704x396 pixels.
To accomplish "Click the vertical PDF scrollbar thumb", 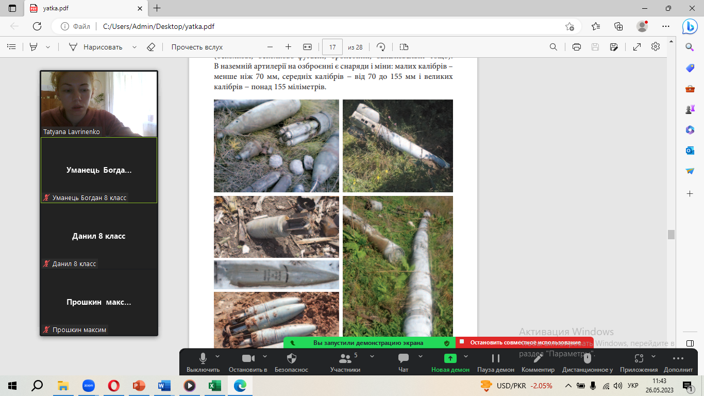I will pyautogui.click(x=671, y=235).
